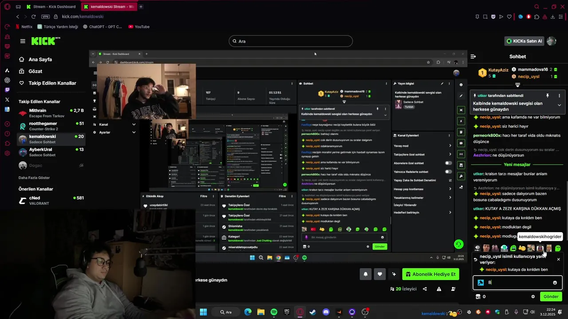Reload the page in Opera
This screenshot has height=319, width=568.
pyautogui.click(x=33, y=16)
